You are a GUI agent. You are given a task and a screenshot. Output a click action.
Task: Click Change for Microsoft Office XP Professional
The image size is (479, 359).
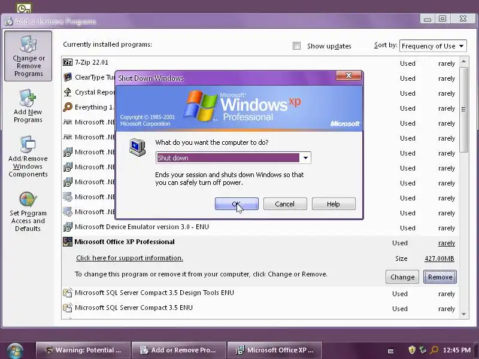402,277
